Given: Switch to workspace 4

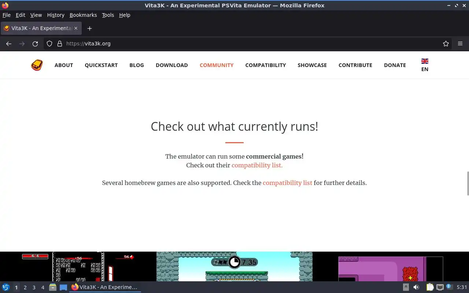Looking at the screenshot, I should [x=43, y=288].
